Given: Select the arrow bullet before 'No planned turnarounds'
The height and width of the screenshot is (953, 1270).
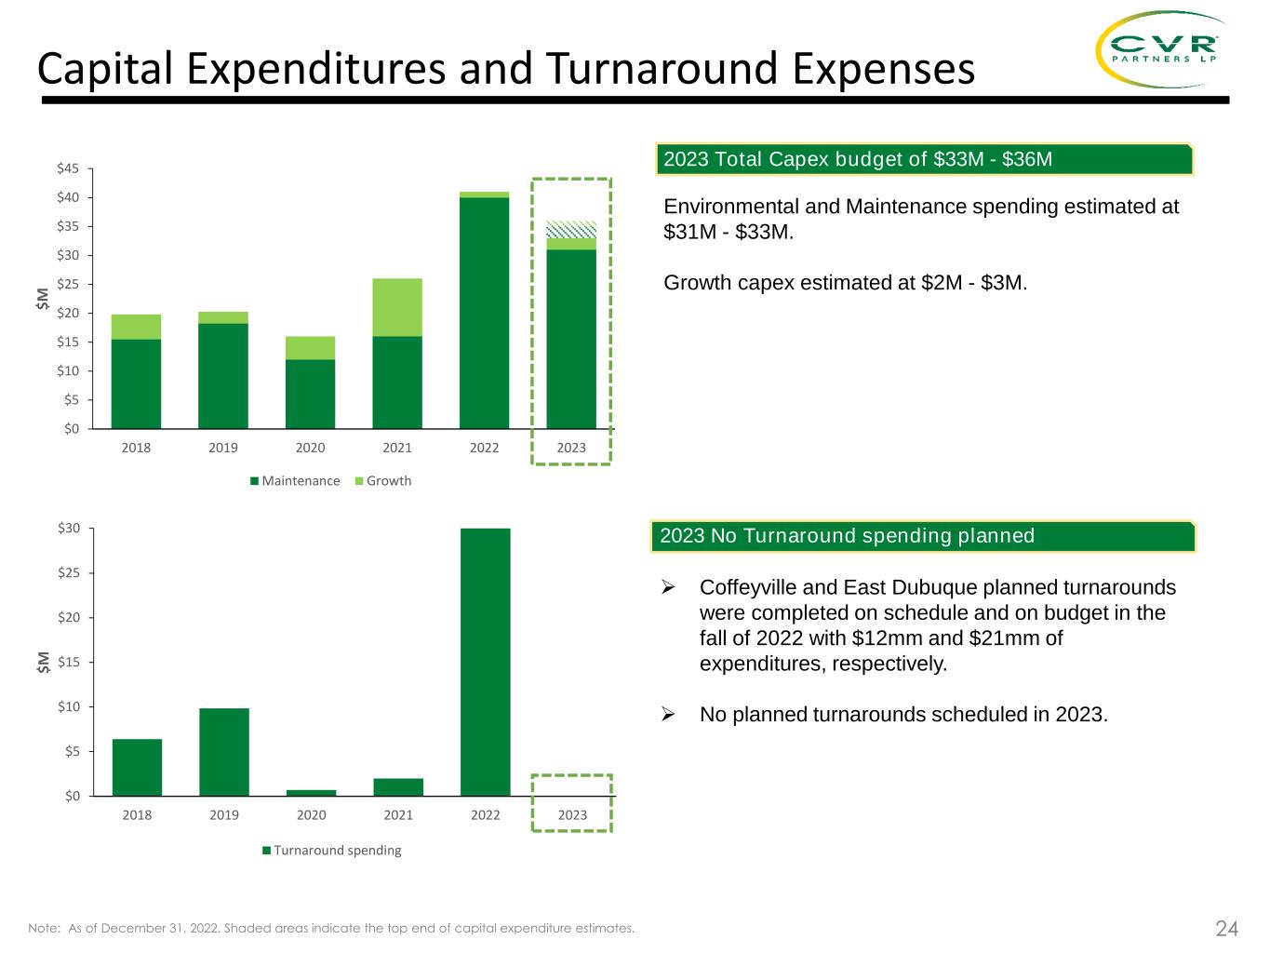Looking at the screenshot, I should coord(667,715).
